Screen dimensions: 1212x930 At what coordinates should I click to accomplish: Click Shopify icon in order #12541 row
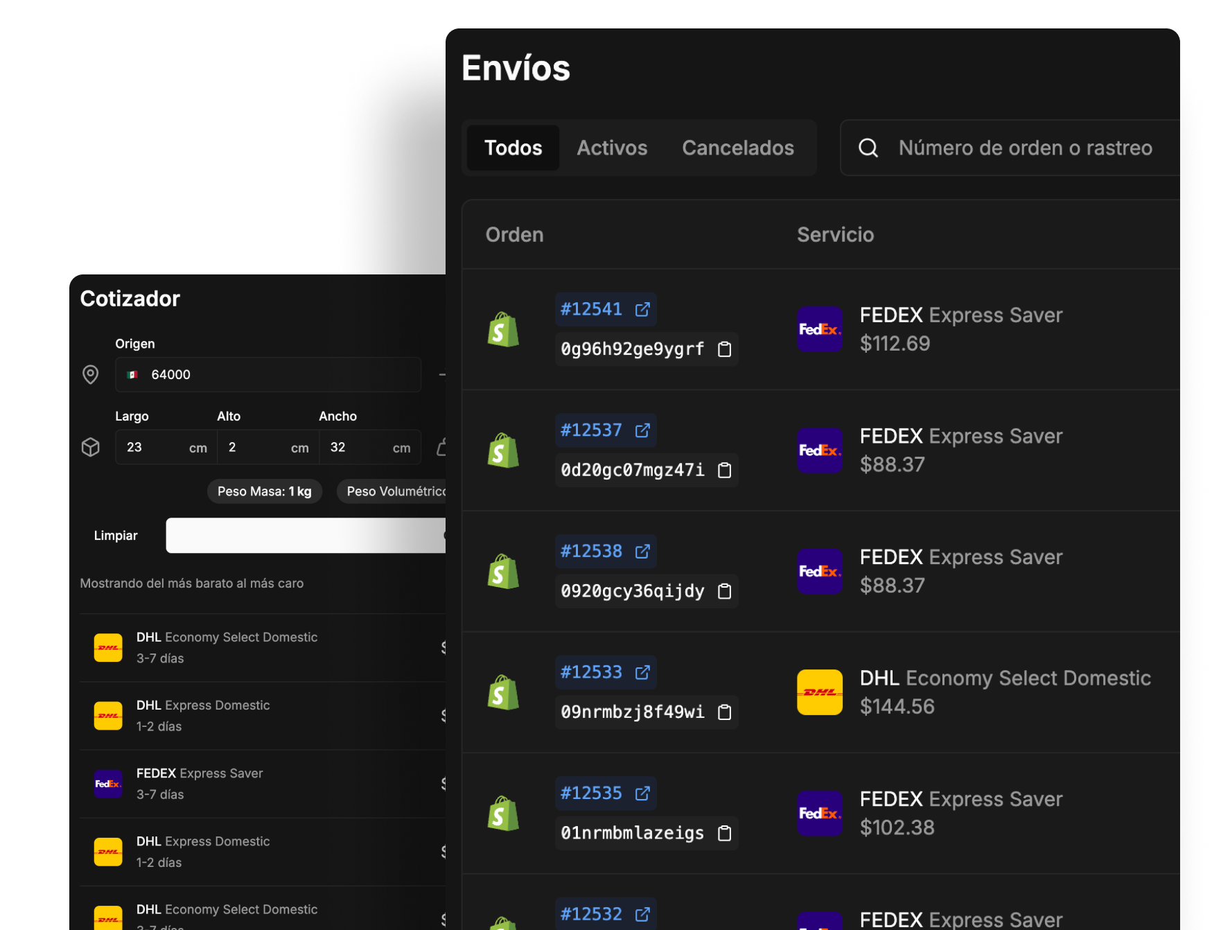click(503, 329)
